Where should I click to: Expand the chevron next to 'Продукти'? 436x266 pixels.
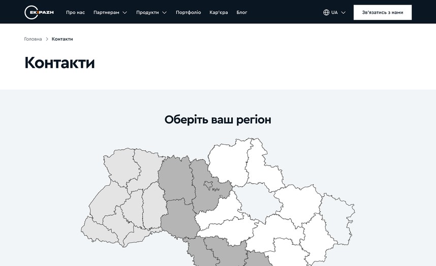164,13
